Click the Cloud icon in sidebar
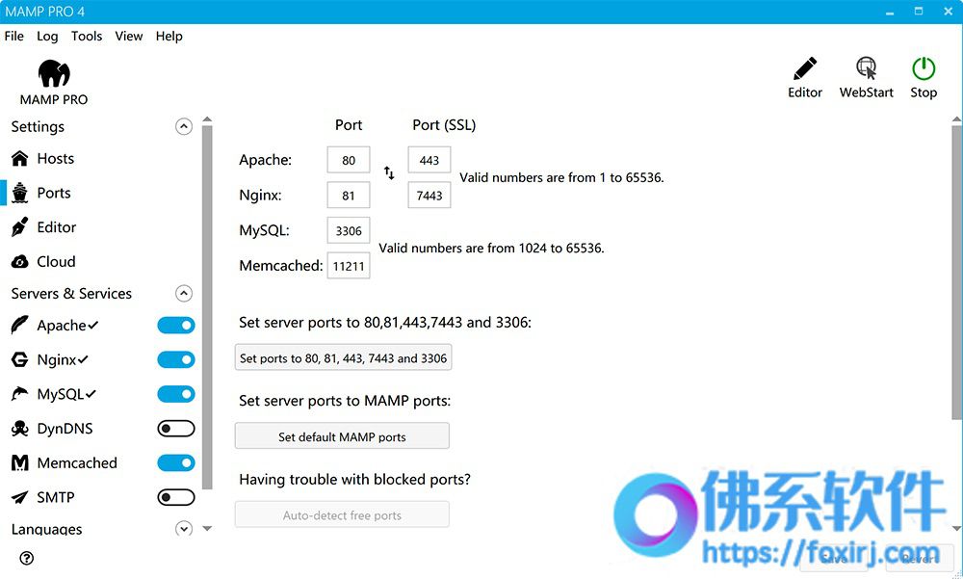The width and height of the screenshot is (963, 579). pyautogui.click(x=19, y=262)
